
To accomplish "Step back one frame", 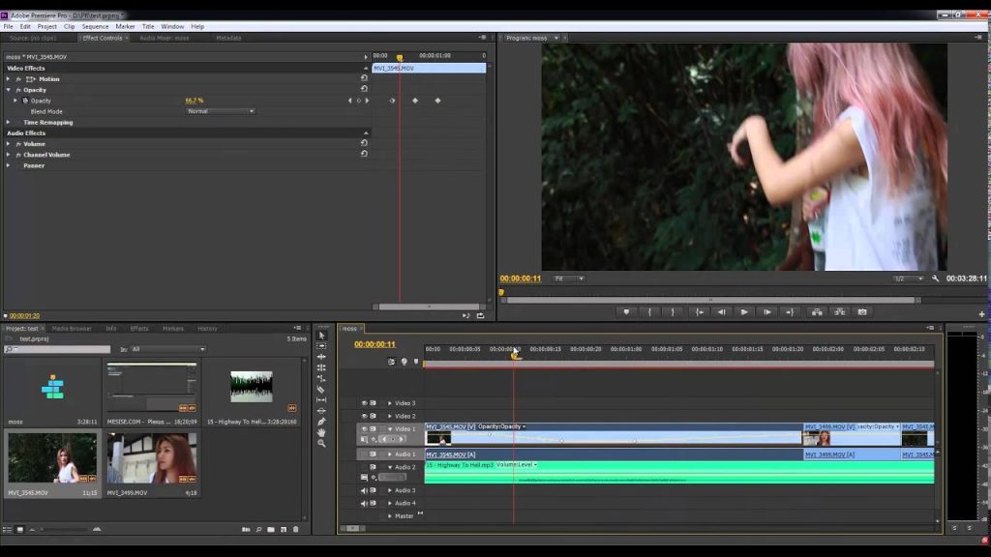I will [722, 312].
